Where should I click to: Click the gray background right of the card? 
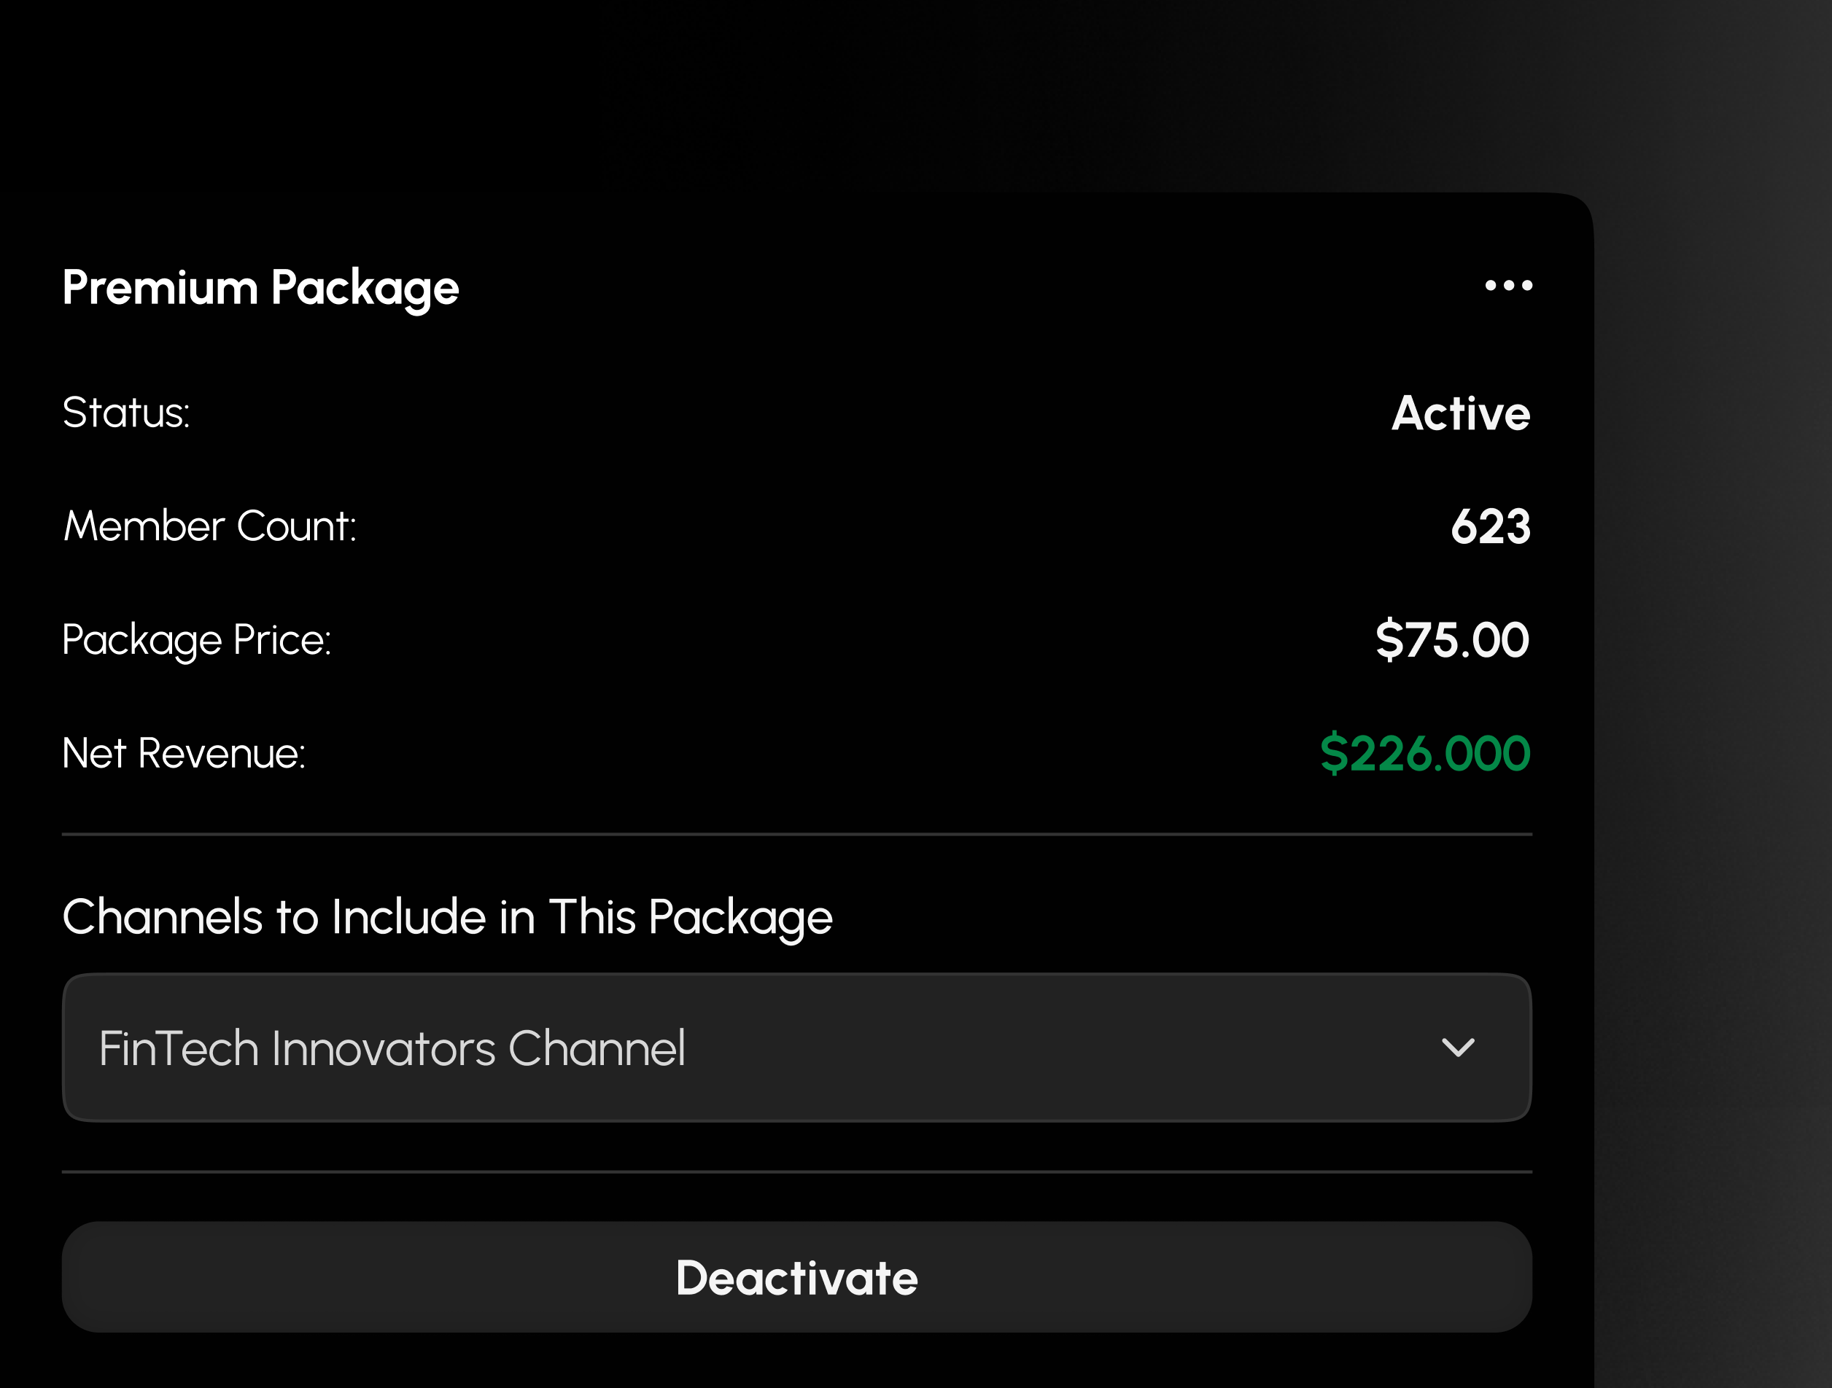point(1715,745)
